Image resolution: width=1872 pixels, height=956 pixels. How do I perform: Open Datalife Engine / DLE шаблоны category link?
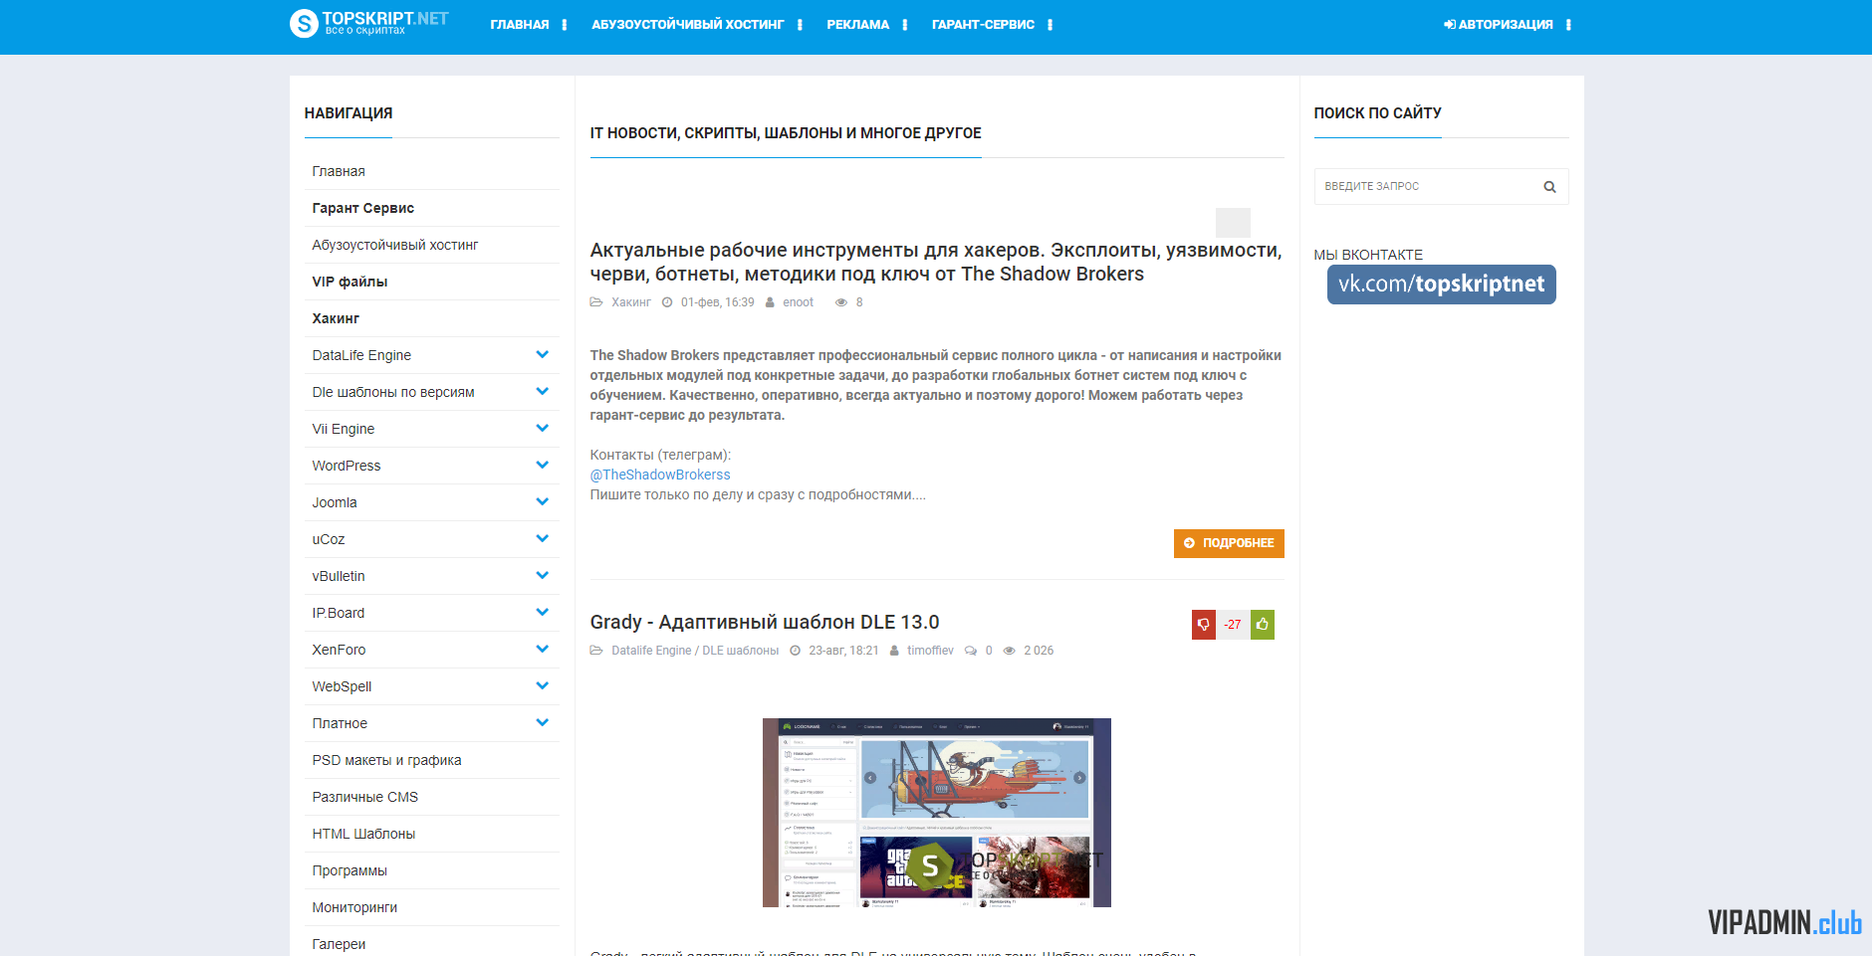tap(695, 651)
